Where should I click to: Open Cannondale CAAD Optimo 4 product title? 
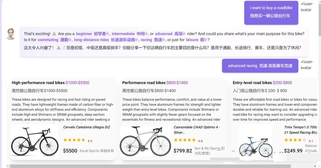point(197,130)
